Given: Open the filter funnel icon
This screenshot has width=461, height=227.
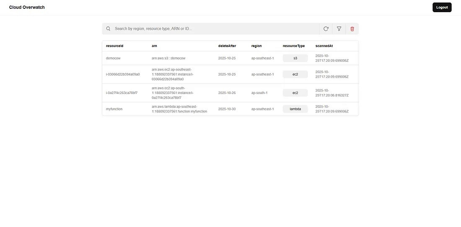Looking at the screenshot, I should 339,29.
